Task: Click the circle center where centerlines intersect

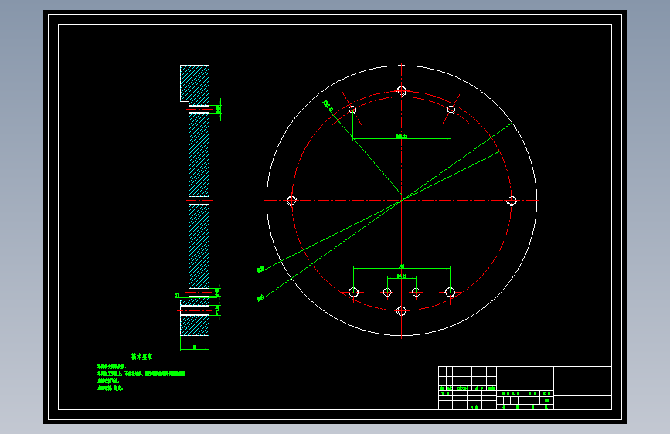Action: click(402, 200)
